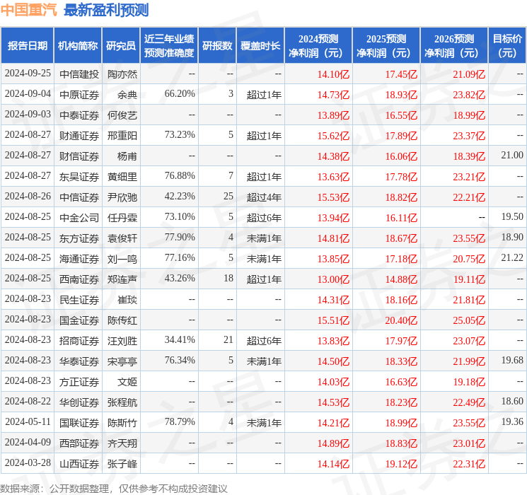Select the 华创证券 institution cell
The image size is (527, 495).
pyautogui.click(x=79, y=402)
